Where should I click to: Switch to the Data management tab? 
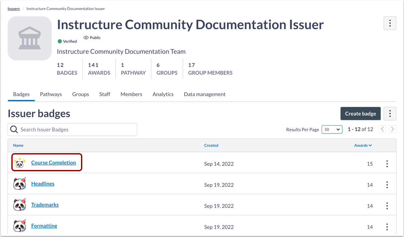click(x=205, y=94)
